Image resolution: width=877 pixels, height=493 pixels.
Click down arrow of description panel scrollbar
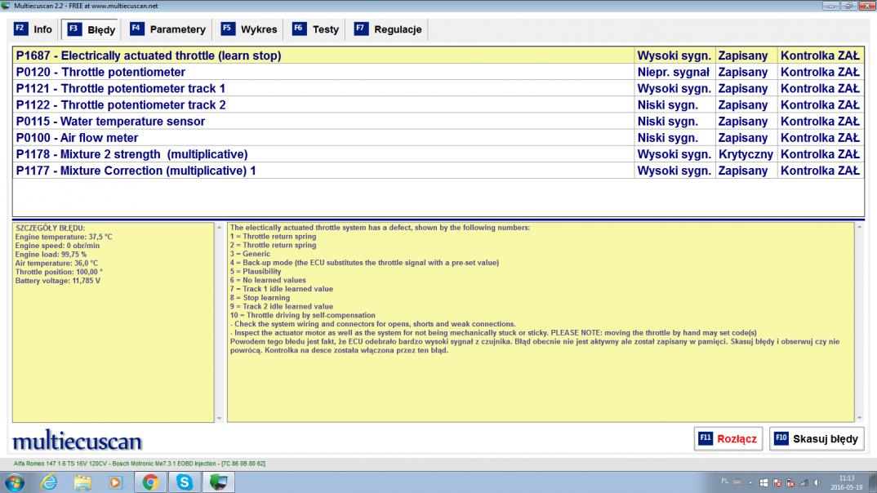(860, 418)
